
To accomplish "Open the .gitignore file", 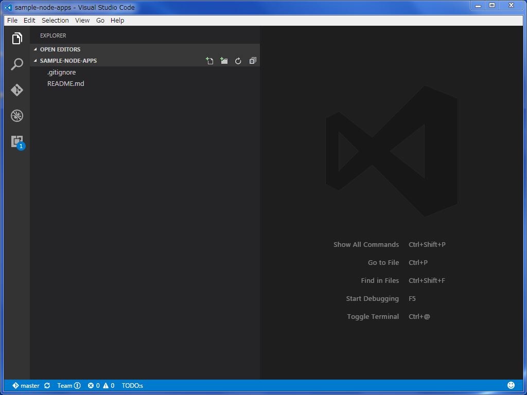I will pyautogui.click(x=145, y=72).
